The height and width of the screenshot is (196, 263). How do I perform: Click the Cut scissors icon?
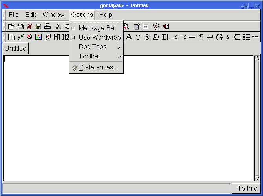point(58,26)
